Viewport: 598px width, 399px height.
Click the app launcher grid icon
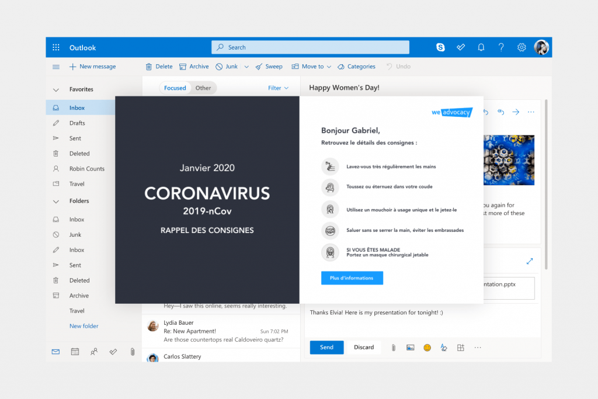56,47
